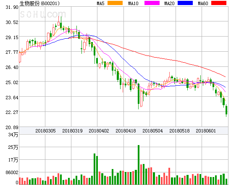
Task: Click the MA60 legend label
Action: (203, 3)
